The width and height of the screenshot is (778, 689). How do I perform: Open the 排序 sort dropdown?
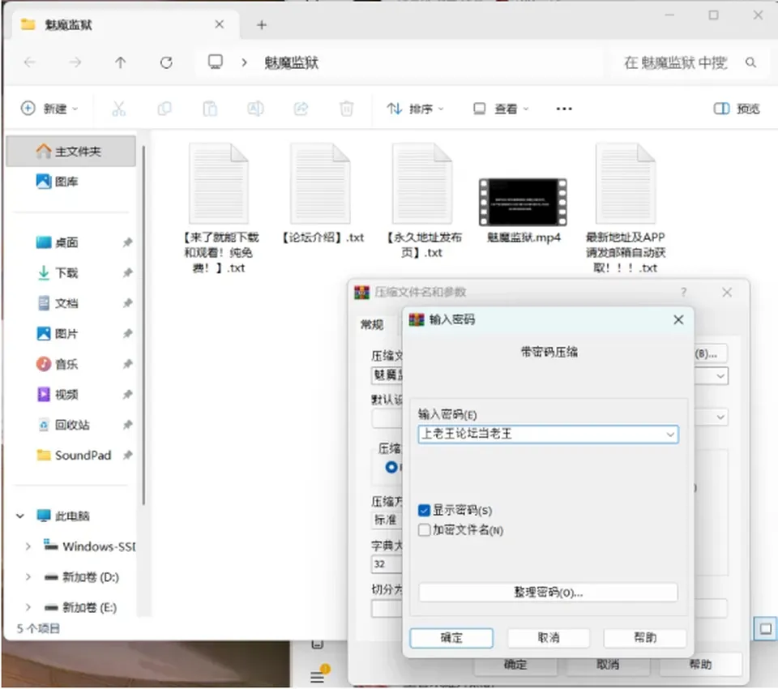coord(415,109)
